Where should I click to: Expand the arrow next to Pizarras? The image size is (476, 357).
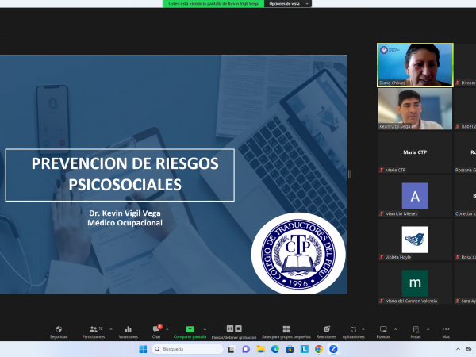point(395,329)
